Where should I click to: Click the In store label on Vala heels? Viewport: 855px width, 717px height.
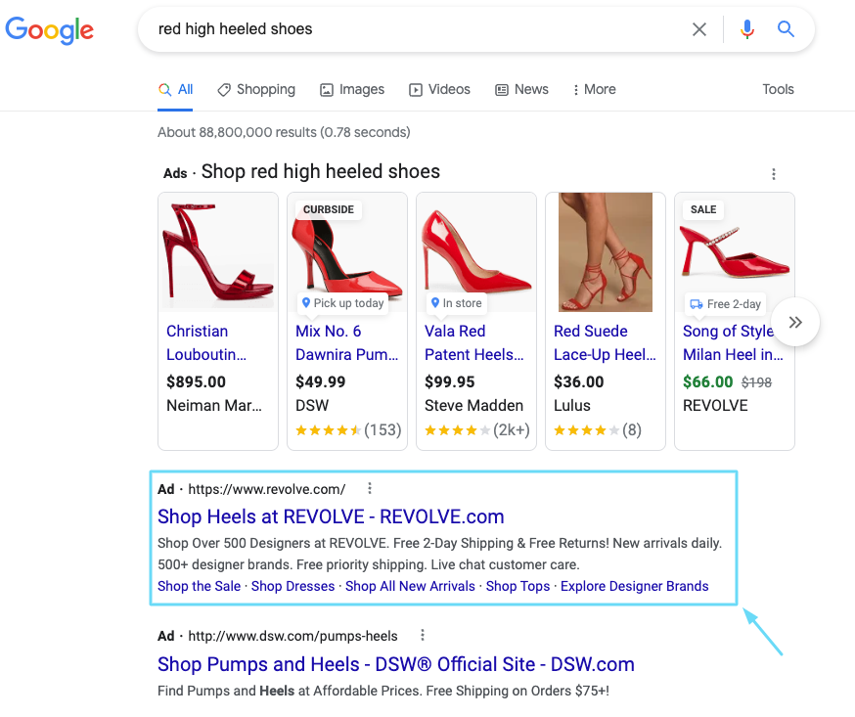pos(457,303)
